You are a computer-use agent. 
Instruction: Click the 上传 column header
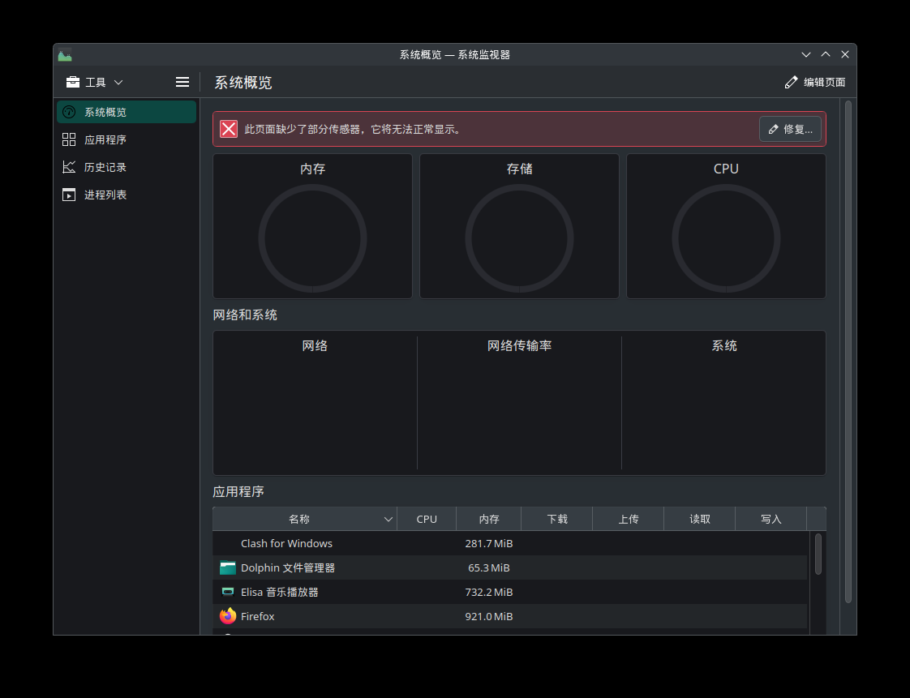tap(628, 520)
